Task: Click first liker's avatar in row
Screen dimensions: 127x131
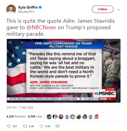Action: point(49,117)
